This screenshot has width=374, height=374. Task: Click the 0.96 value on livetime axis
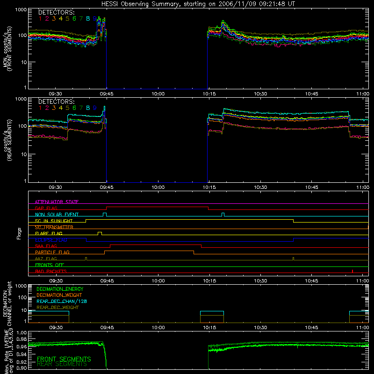coord(22,347)
